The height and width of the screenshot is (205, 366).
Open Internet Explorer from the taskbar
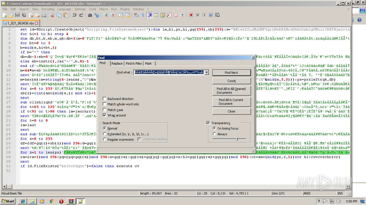pyautogui.click(x=23, y=201)
